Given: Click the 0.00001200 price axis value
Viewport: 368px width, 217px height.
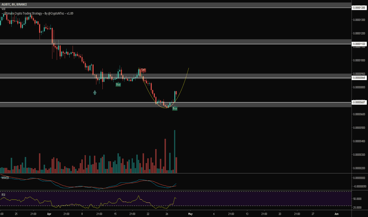Looking at the screenshot, I should coord(359,33).
